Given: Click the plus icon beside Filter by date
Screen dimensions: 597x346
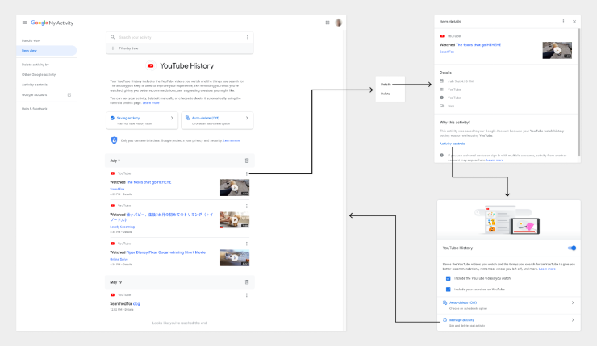Looking at the screenshot, I should point(113,48).
